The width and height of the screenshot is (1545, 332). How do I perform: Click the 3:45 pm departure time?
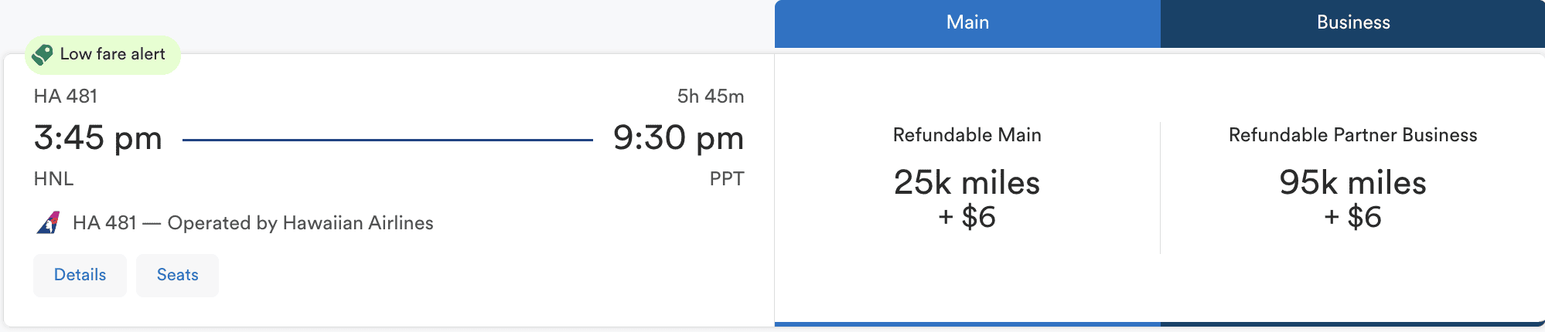98,138
